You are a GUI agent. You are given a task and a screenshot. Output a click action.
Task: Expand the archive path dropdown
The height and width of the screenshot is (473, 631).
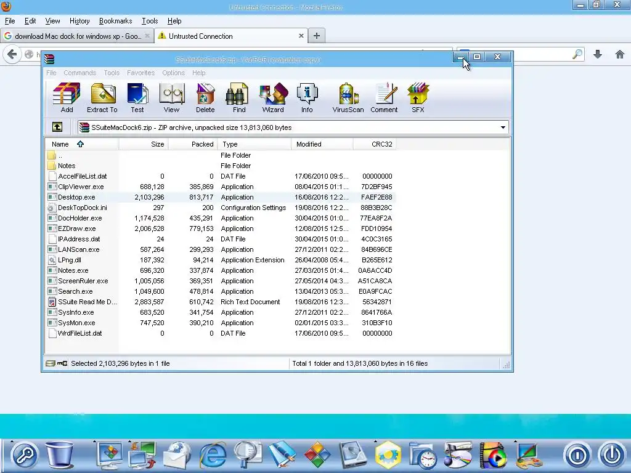[503, 127]
